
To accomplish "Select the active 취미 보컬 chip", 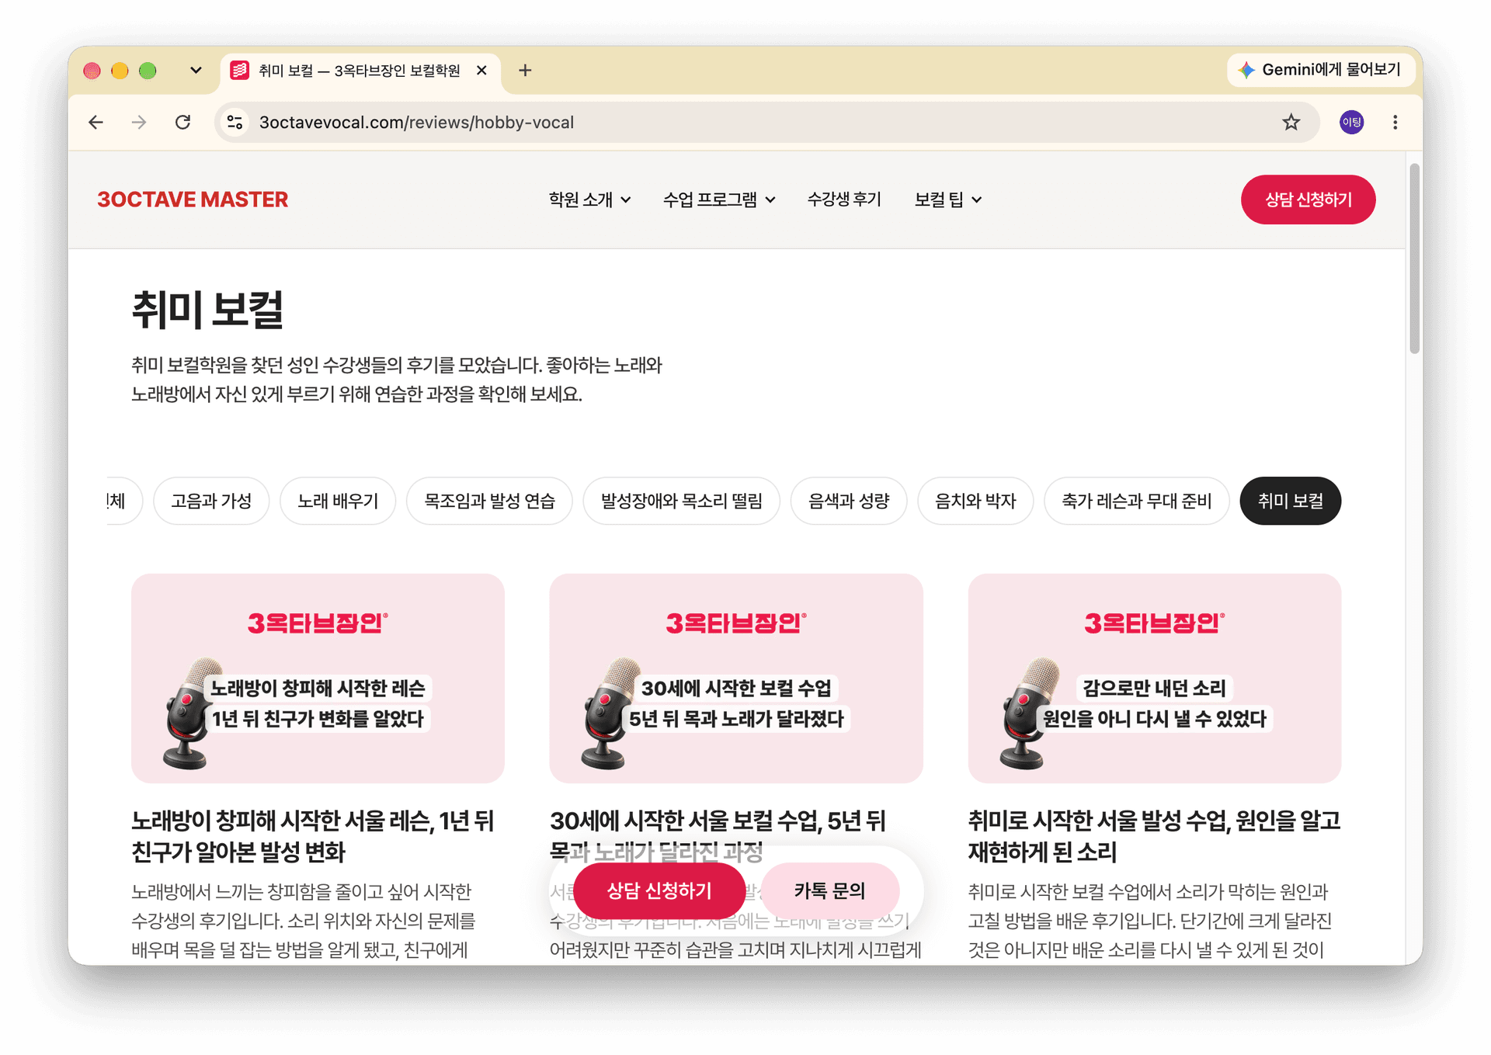I will [x=1290, y=501].
